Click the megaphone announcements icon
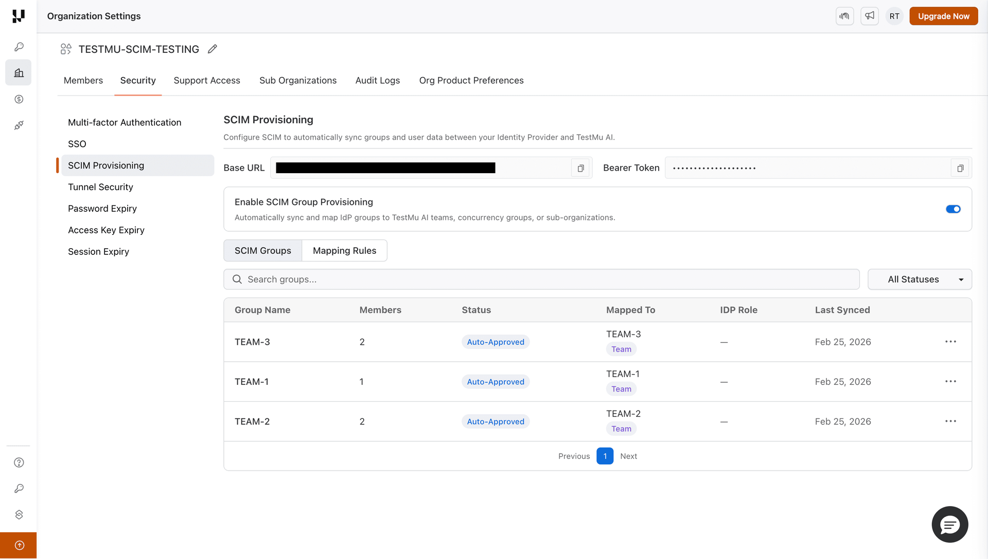Viewport: 988px width, 559px height. 870,16
